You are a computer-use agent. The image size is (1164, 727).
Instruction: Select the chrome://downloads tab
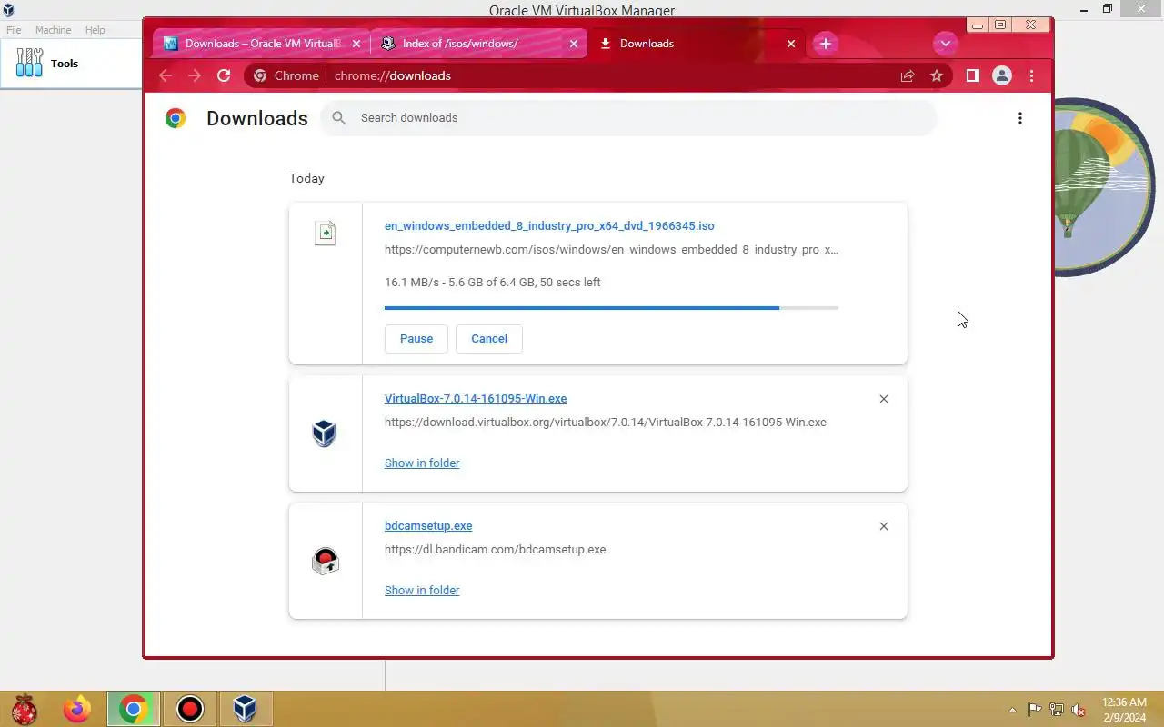tap(696, 44)
